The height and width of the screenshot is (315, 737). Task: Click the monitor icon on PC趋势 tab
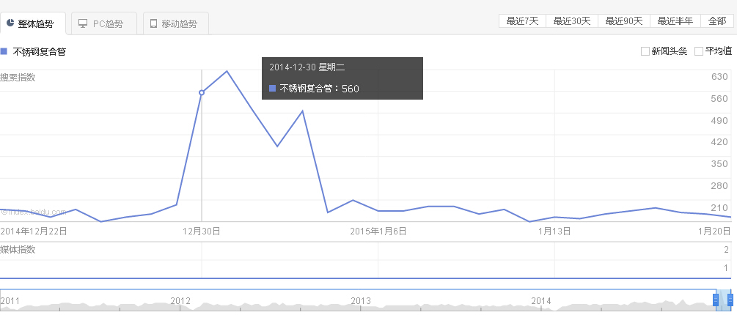(83, 23)
